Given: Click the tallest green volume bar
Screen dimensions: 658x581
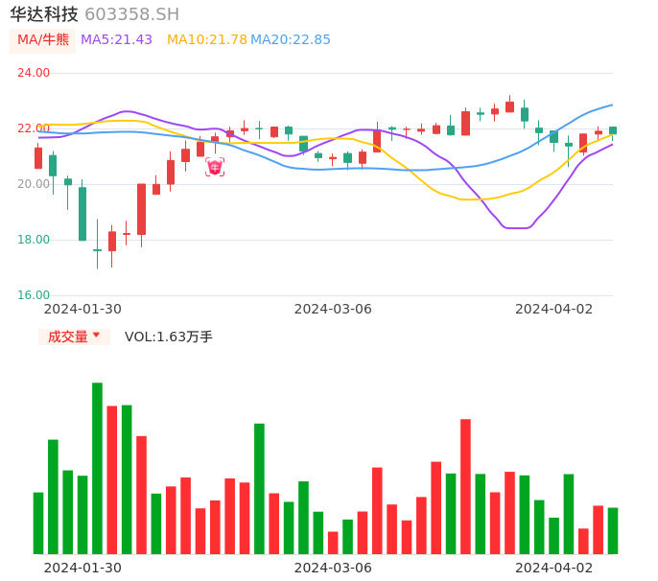Looking at the screenshot, I should click(98, 468).
